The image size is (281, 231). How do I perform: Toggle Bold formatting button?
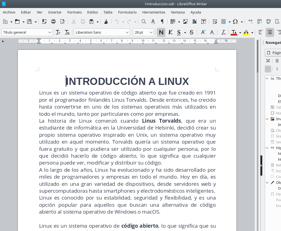161,33
